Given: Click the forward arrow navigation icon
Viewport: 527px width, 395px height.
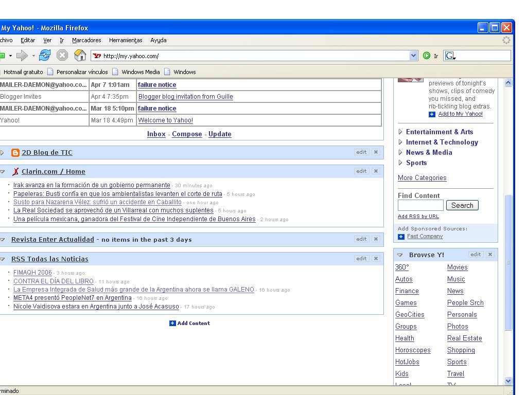Looking at the screenshot, I should coord(22,56).
